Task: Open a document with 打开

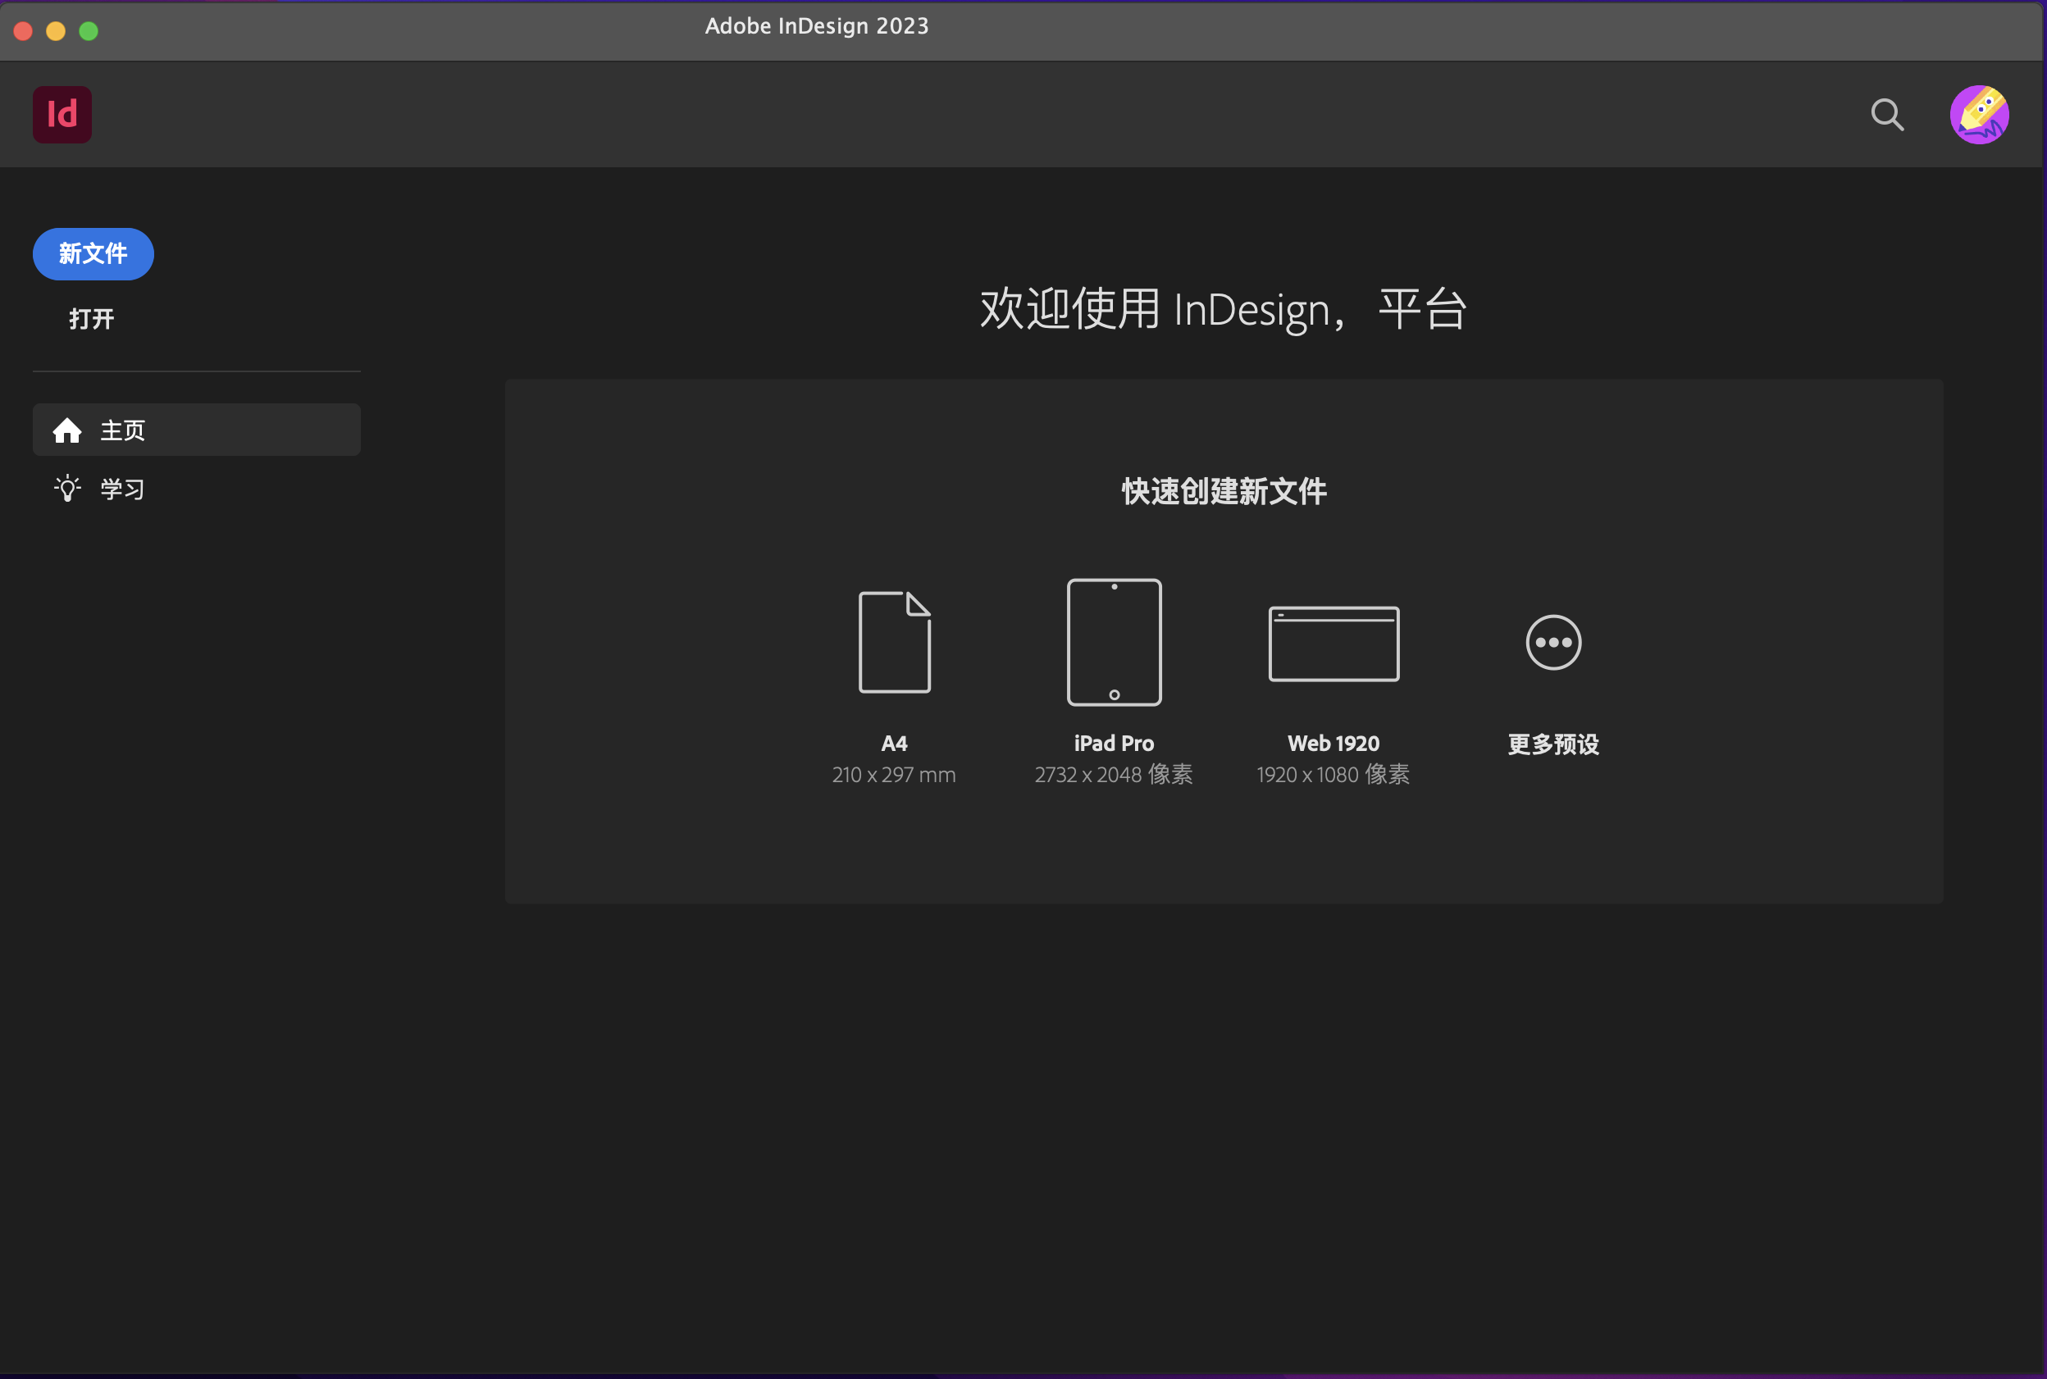Action: click(90, 318)
